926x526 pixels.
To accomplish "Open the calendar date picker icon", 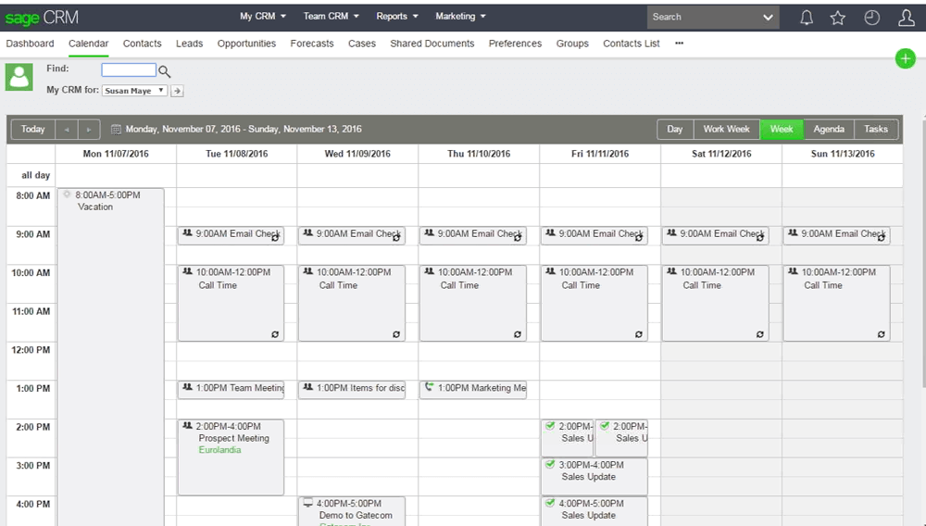I will [x=116, y=130].
